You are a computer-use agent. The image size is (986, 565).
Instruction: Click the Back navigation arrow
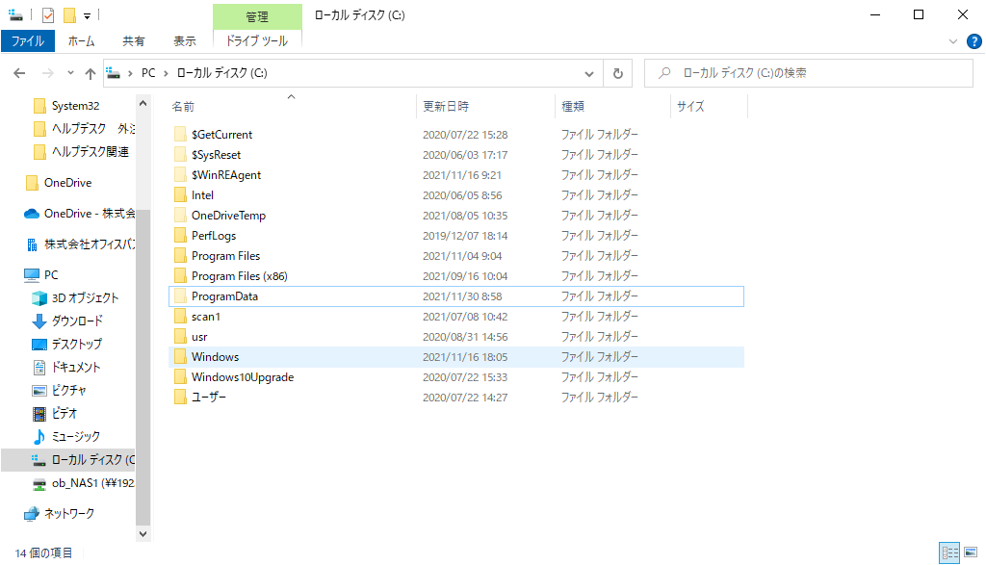click(19, 73)
